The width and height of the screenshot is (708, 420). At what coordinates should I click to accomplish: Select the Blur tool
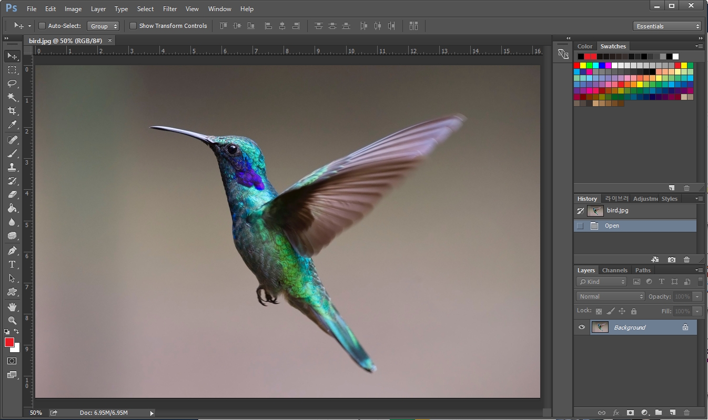[12, 222]
